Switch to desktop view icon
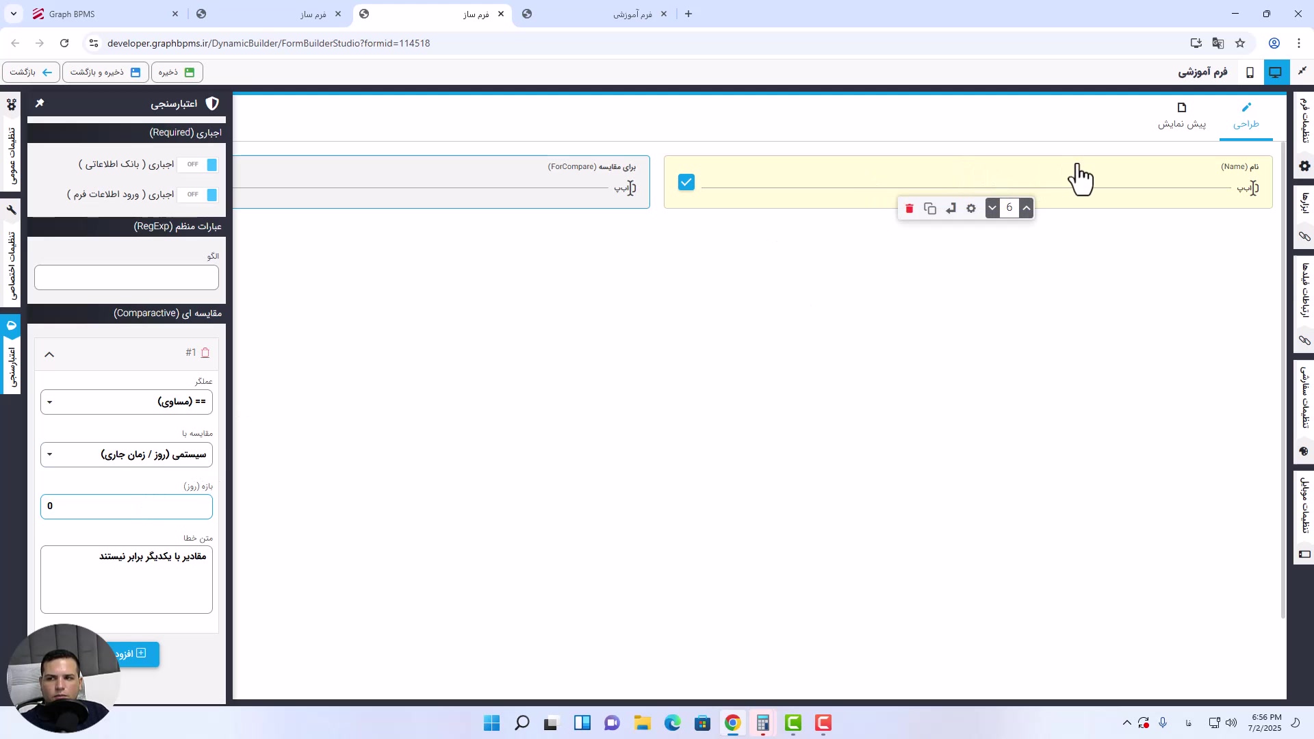Screen dimensions: 1314x739 click(x=1275, y=72)
